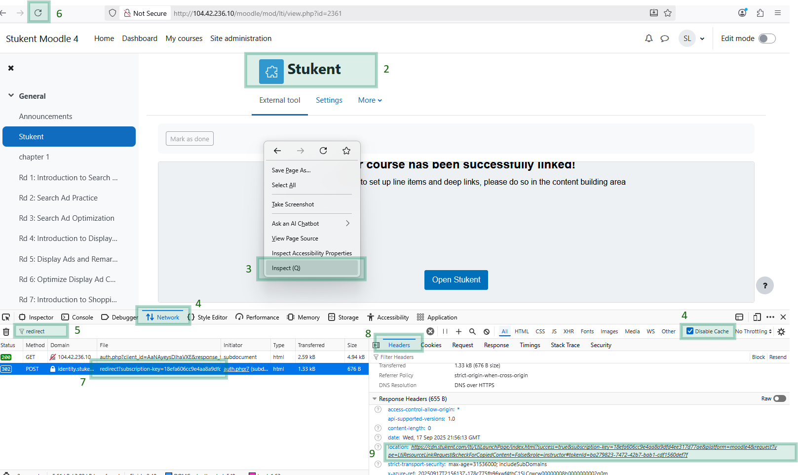Open the Cookies request detail tab
The width and height of the screenshot is (798, 475).
[431, 345]
